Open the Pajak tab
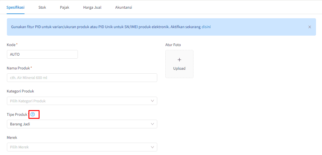Image resolution: width=322 pixels, height=155 pixels. tap(64, 7)
